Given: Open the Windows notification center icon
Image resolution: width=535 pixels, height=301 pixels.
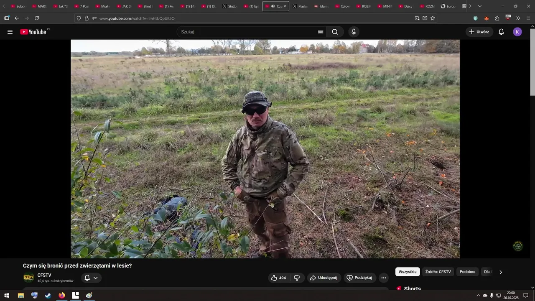Looking at the screenshot, I should 526,296.
